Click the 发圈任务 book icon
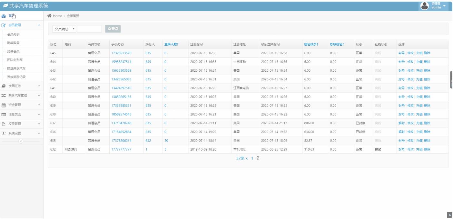The height and width of the screenshot is (220, 453). (x=4, y=86)
